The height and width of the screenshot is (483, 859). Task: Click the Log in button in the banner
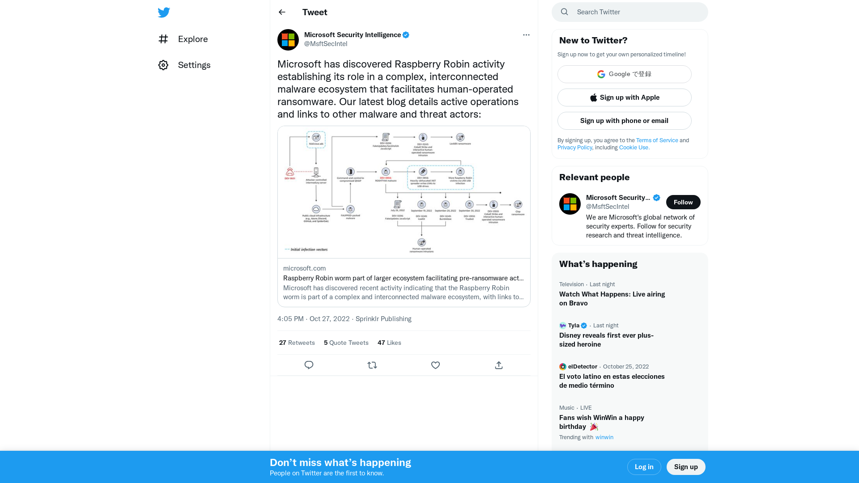pos(644,466)
